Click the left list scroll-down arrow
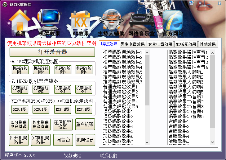This screenshot has width=226, height=160. click(147, 142)
